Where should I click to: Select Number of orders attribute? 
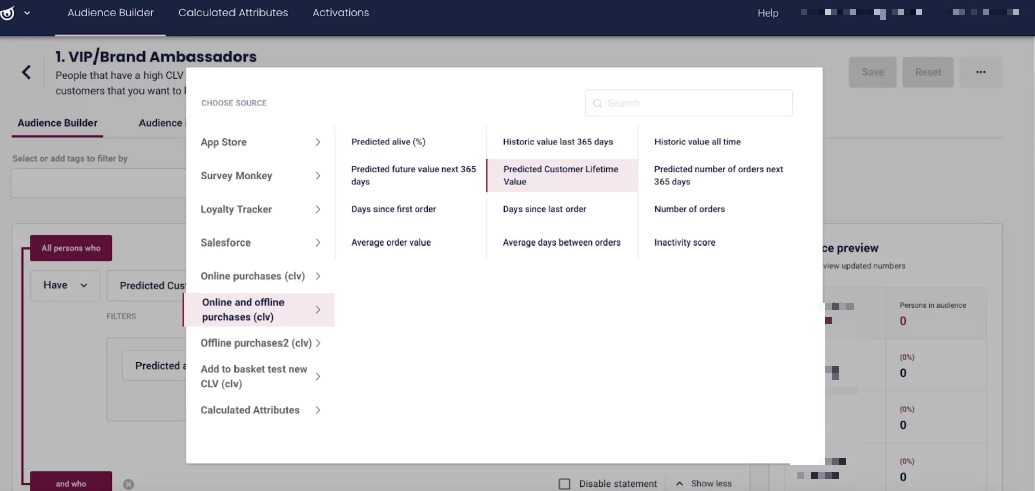689,209
